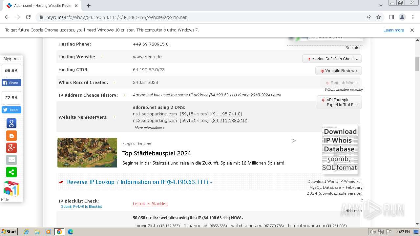Click info icon next to Hosting Website
The height and width of the screenshot is (236, 420).
102,57
